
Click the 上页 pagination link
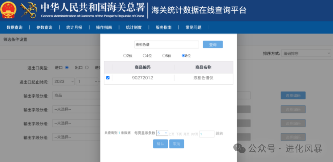(171, 134)
